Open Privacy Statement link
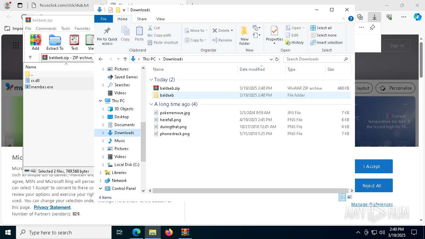Image resolution: width=425 pixels, height=239 pixels. coord(52,207)
